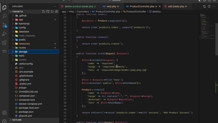
Task: Click line number 34 in gutter
Action: pyautogui.click(x=65, y=90)
